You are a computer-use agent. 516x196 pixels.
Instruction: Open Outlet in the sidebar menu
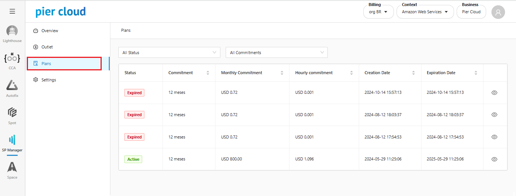coord(47,47)
